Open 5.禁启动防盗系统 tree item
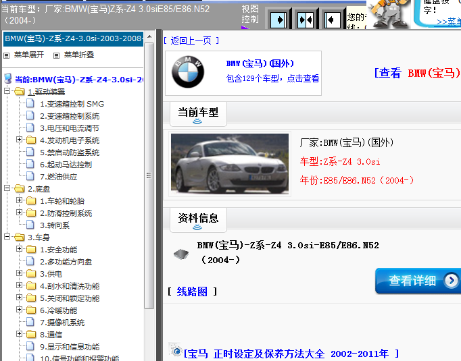Image resolution: width=461 pixels, height=361 pixels. [70, 152]
